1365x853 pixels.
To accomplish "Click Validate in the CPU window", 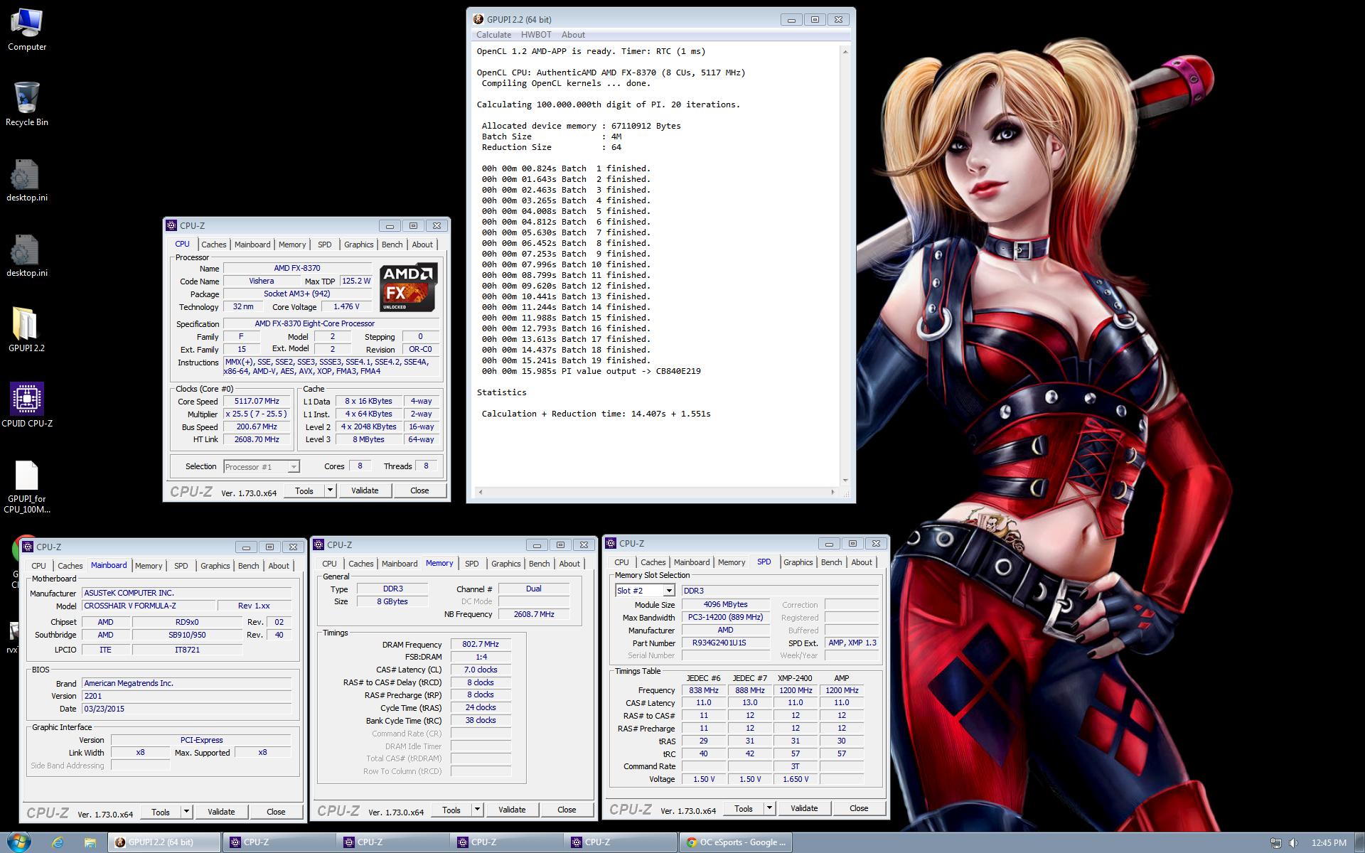I will (x=365, y=490).
